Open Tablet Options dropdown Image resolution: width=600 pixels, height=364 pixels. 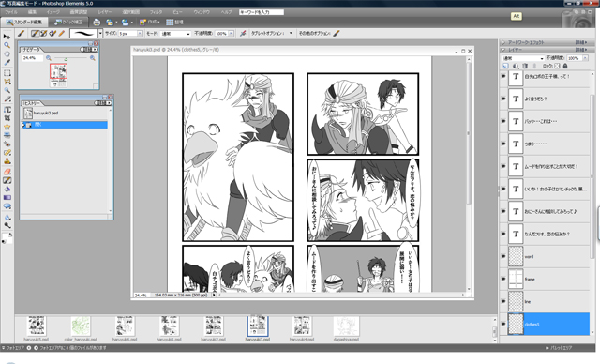pyautogui.click(x=291, y=33)
